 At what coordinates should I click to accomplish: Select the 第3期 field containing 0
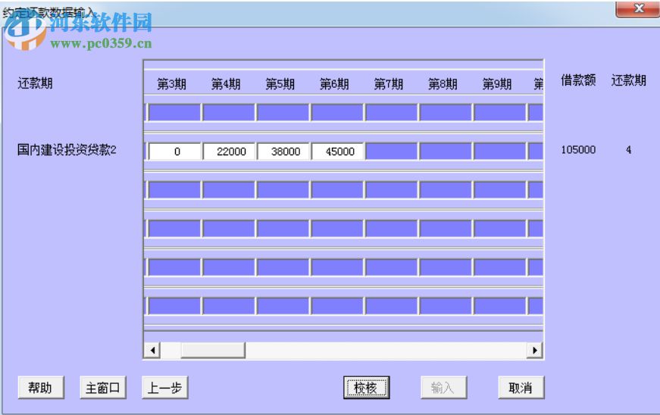(175, 151)
